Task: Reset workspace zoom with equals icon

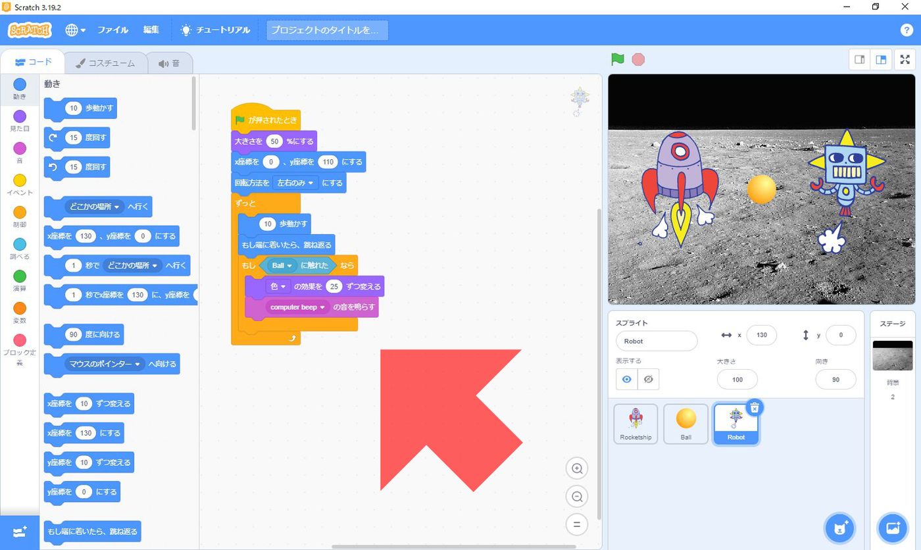Action: pyautogui.click(x=577, y=524)
